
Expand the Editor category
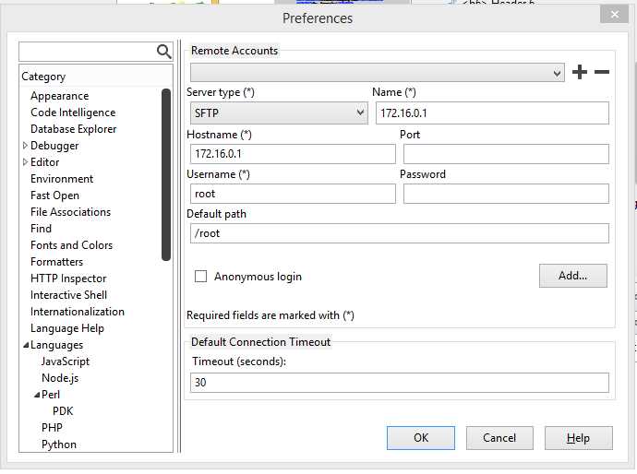25,162
